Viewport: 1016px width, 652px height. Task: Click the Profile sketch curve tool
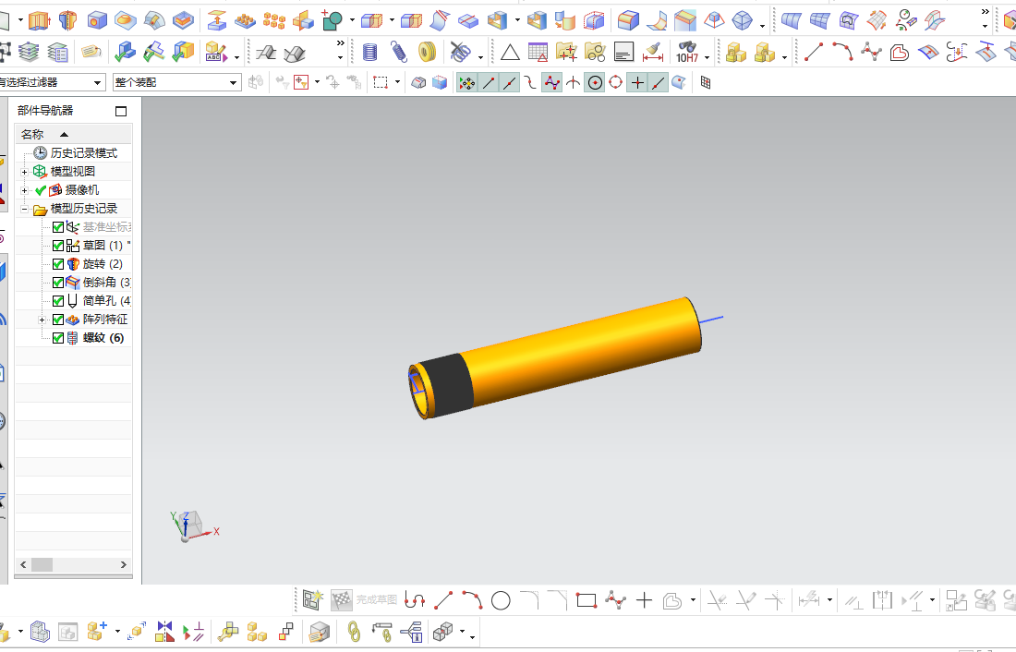pyautogui.click(x=414, y=601)
